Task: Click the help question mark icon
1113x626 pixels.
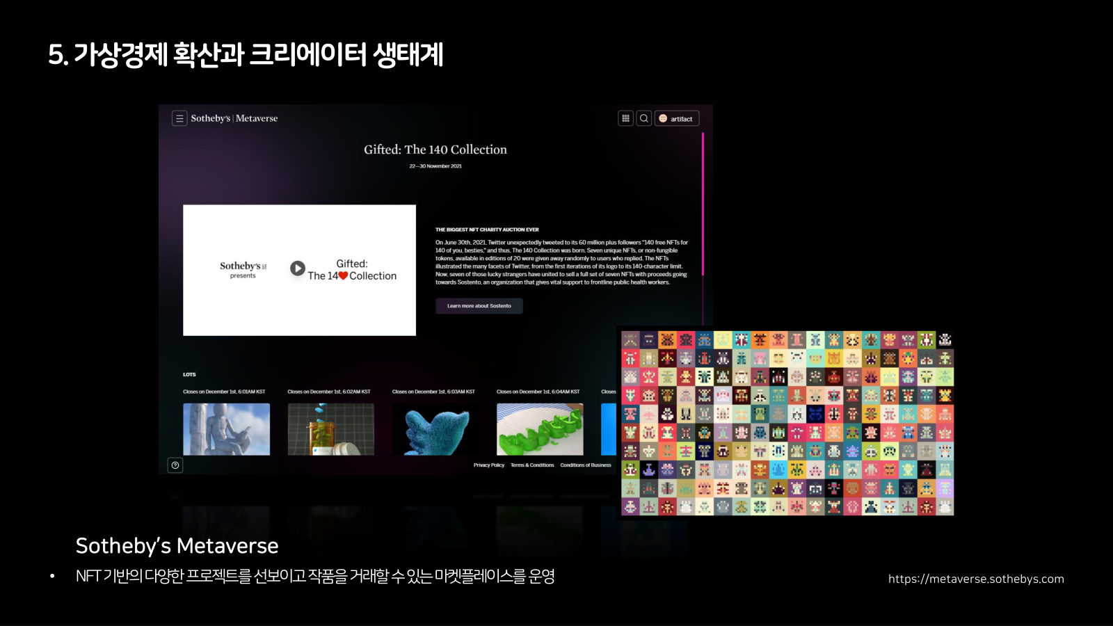Action: point(175,465)
